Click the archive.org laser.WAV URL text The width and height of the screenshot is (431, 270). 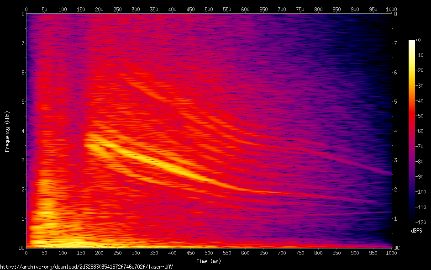(87, 266)
